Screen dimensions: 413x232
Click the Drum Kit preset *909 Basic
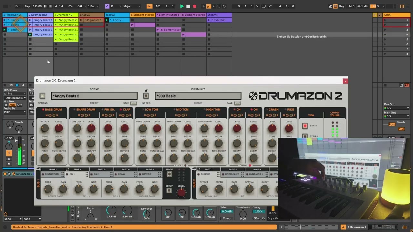pyautogui.click(x=198, y=96)
